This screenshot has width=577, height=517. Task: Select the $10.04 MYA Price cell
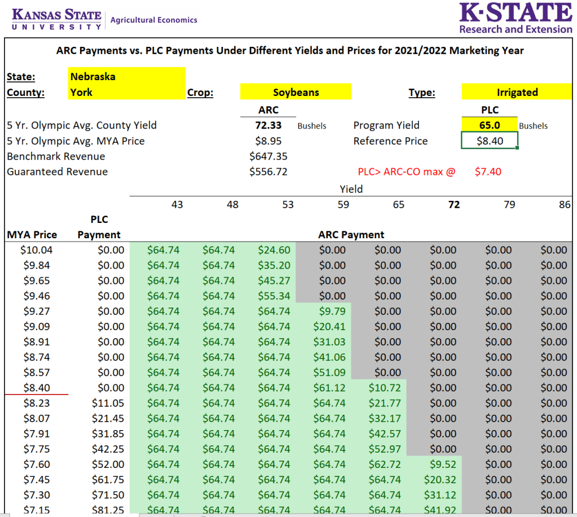point(36,250)
